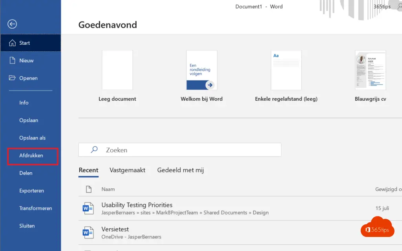
Task: Click the Start home icon
Action: [x=12, y=43]
